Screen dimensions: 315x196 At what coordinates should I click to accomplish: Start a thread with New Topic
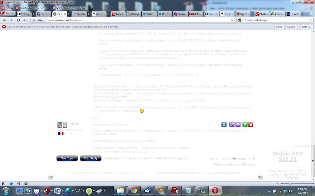(67, 158)
